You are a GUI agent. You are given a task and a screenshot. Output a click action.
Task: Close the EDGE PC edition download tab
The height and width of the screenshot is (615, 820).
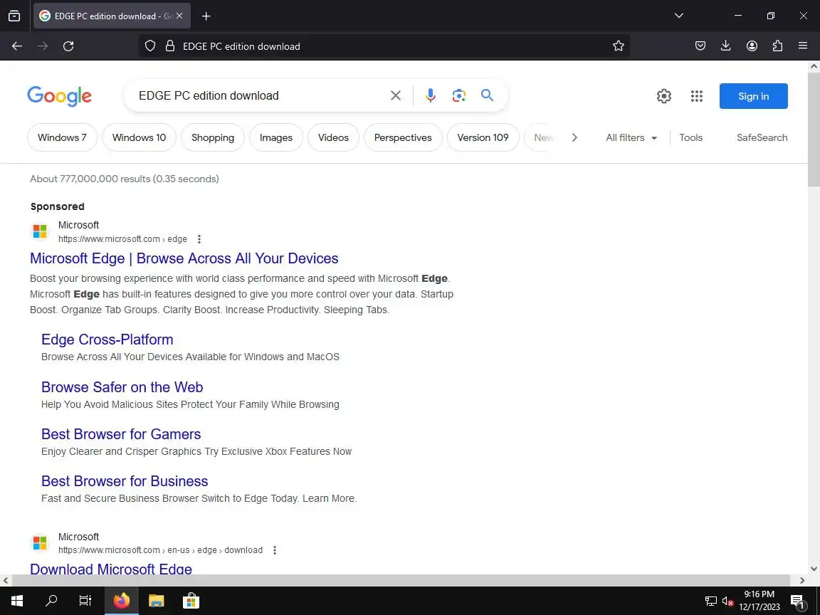tap(179, 16)
